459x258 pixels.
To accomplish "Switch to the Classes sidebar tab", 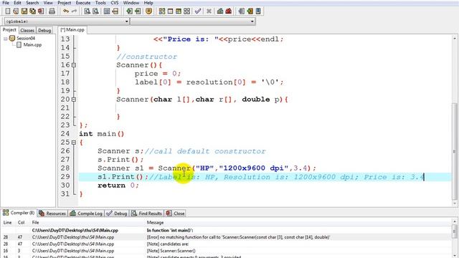I will tap(27, 30).
